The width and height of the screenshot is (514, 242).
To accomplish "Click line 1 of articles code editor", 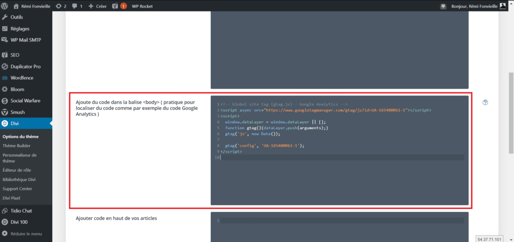I will tap(342, 221).
